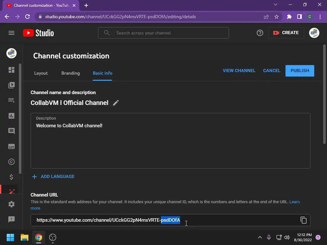Toggle Chrome side panel icon
This screenshot has height=245, width=327.
(x=300, y=17)
